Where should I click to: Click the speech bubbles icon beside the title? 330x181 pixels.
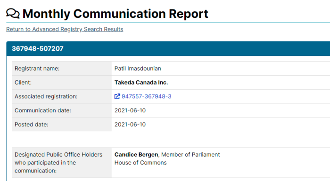tap(13, 14)
